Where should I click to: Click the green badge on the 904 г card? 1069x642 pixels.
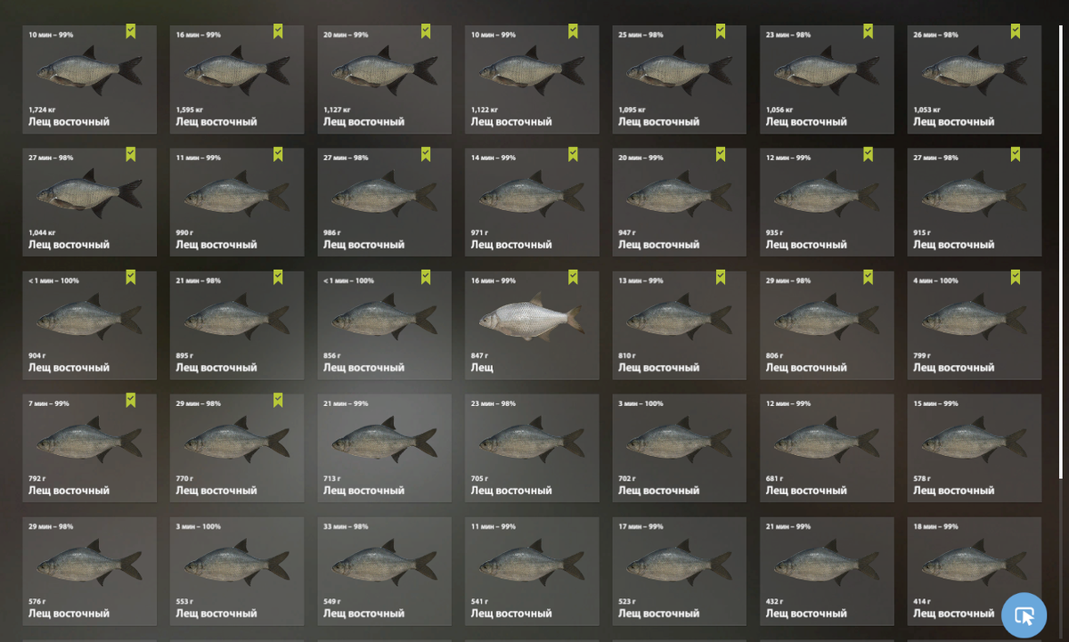[x=130, y=277]
